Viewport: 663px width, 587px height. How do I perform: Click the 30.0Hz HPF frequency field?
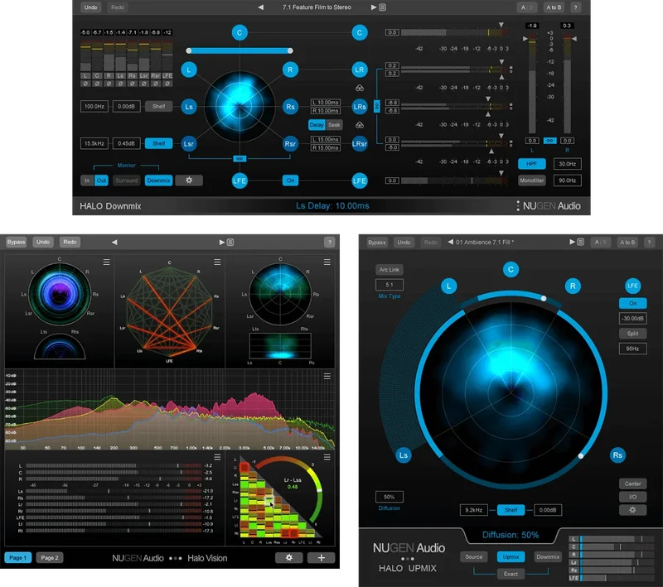(567, 164)
